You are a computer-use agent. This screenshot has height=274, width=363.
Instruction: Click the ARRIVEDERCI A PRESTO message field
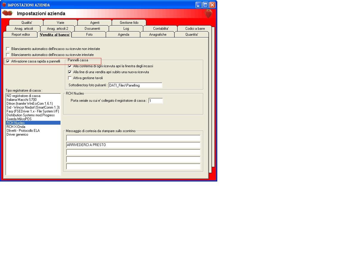point(133,145)
